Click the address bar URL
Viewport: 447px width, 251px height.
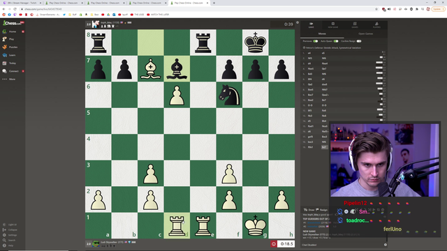43,9
